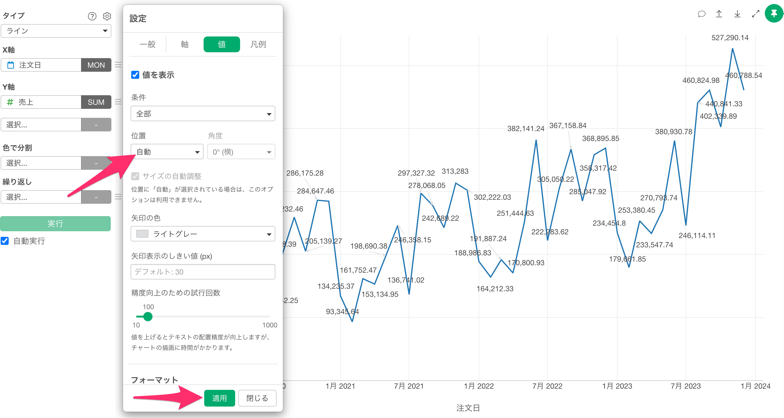This screenshot has width=784, height=418.
Task: Click the 試行回数 slider handle
Action: point(148,317)
